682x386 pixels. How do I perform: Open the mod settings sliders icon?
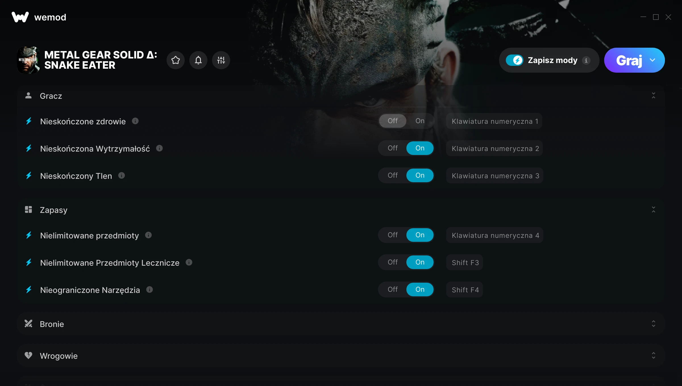point(221,60)
